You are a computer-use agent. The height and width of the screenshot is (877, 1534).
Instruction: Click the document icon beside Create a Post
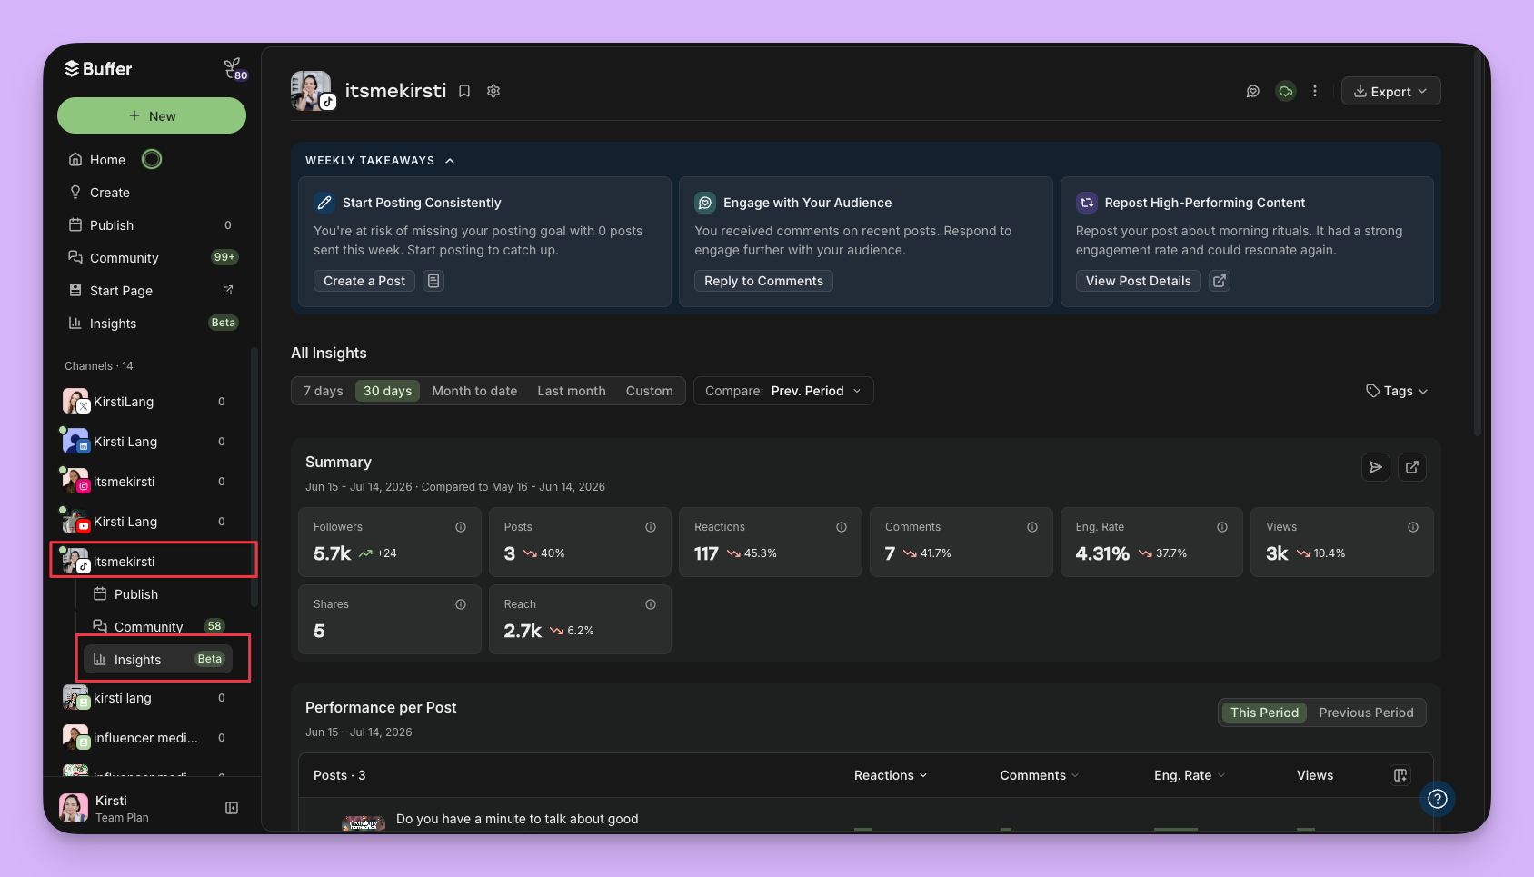point(433,281)
